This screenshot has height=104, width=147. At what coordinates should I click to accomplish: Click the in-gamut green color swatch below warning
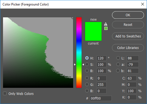click(x=106, y=28)
